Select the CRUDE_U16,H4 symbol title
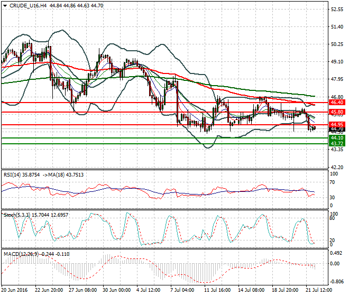The width and height of the screenshot is (349, 296). click(x=28, y=6)
